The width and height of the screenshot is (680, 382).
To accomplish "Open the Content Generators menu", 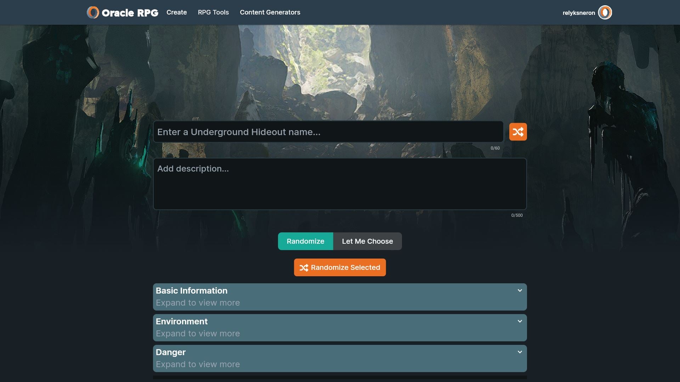I will pyautogui.click(x=270, y=12).
